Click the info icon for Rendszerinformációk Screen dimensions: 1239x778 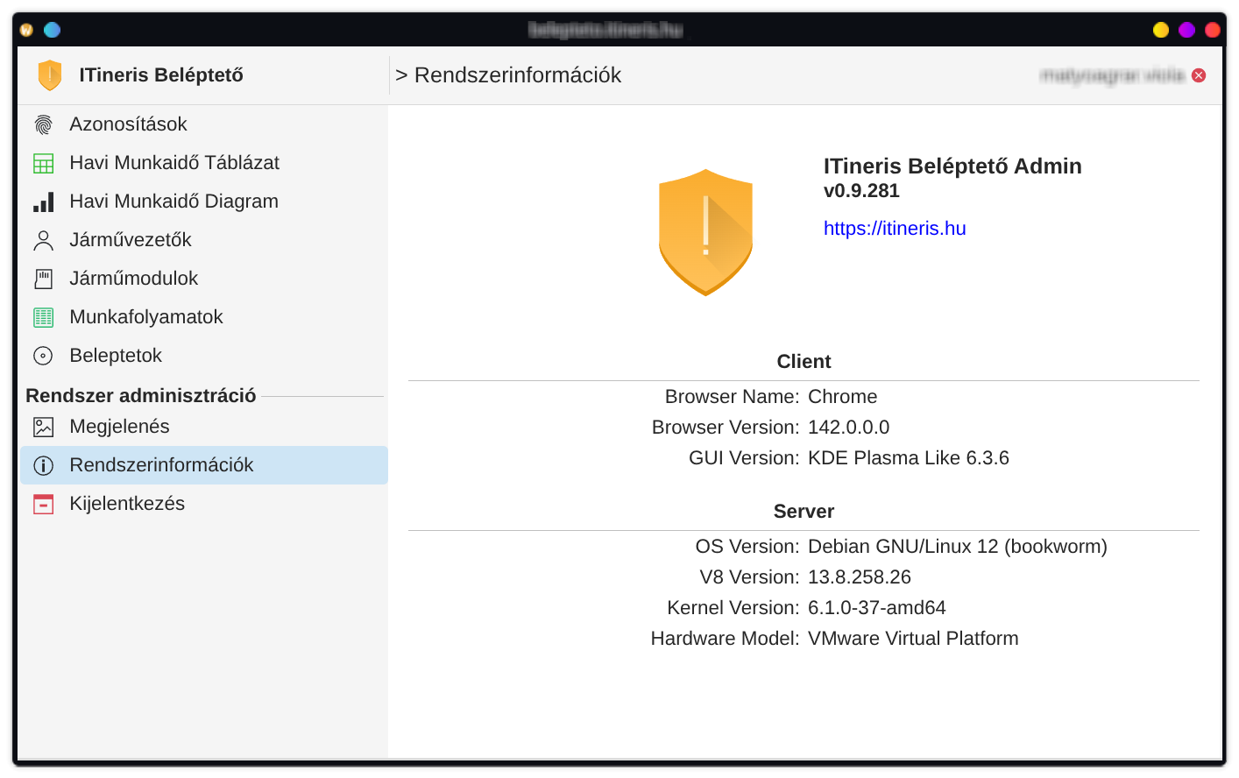(43, 465)
